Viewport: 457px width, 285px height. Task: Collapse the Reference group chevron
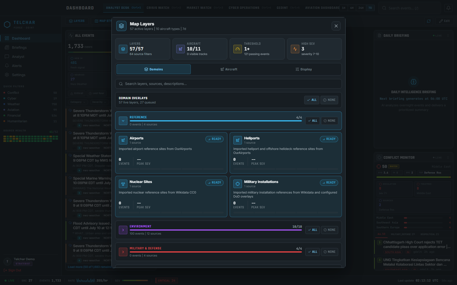point(123,121)
